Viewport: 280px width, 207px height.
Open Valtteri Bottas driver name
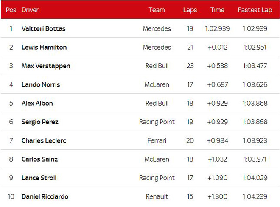pos(43,29)
